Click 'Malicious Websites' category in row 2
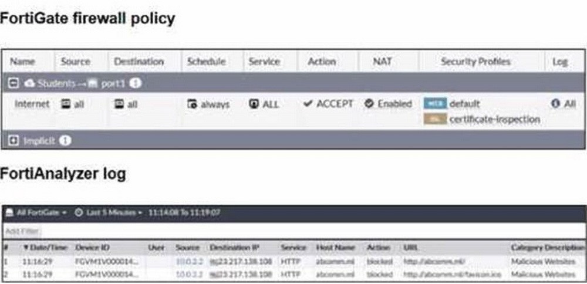 pos(543,274)
